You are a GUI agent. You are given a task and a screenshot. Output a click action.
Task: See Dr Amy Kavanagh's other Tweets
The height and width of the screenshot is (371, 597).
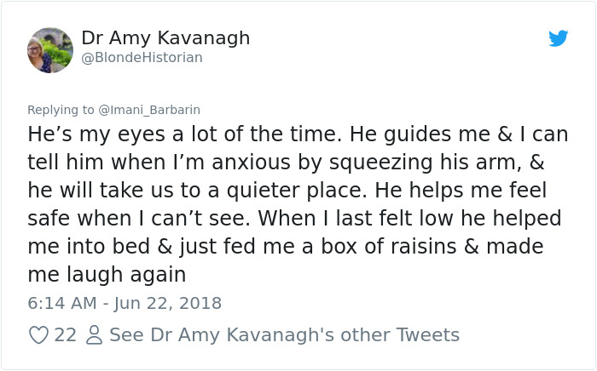284,335
